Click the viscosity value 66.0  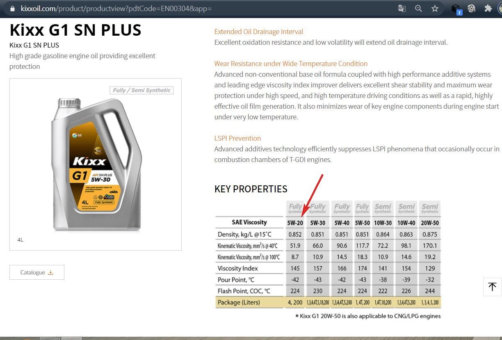point(318,246)
